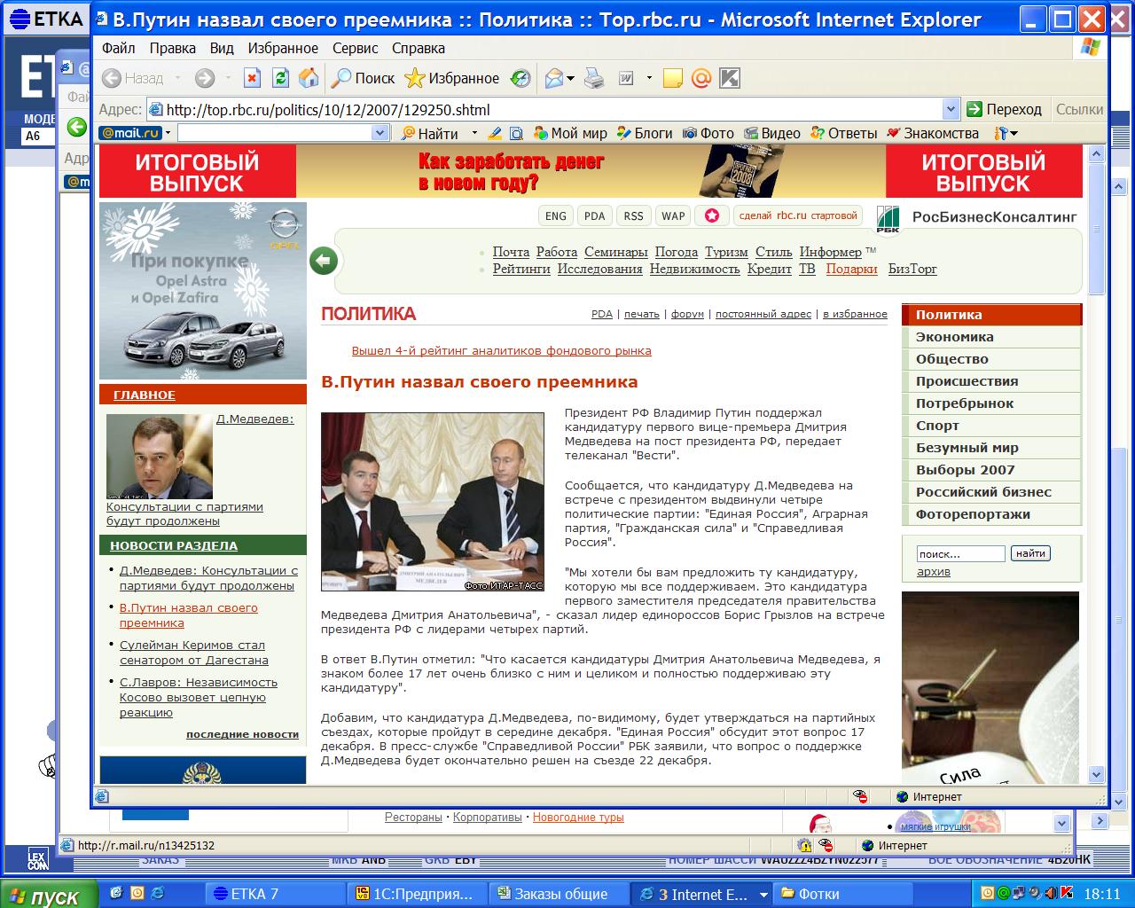This screenshot has height=908, width=1135.
Task: Open the History toolbar icon
Action: [x=521, y=79]
